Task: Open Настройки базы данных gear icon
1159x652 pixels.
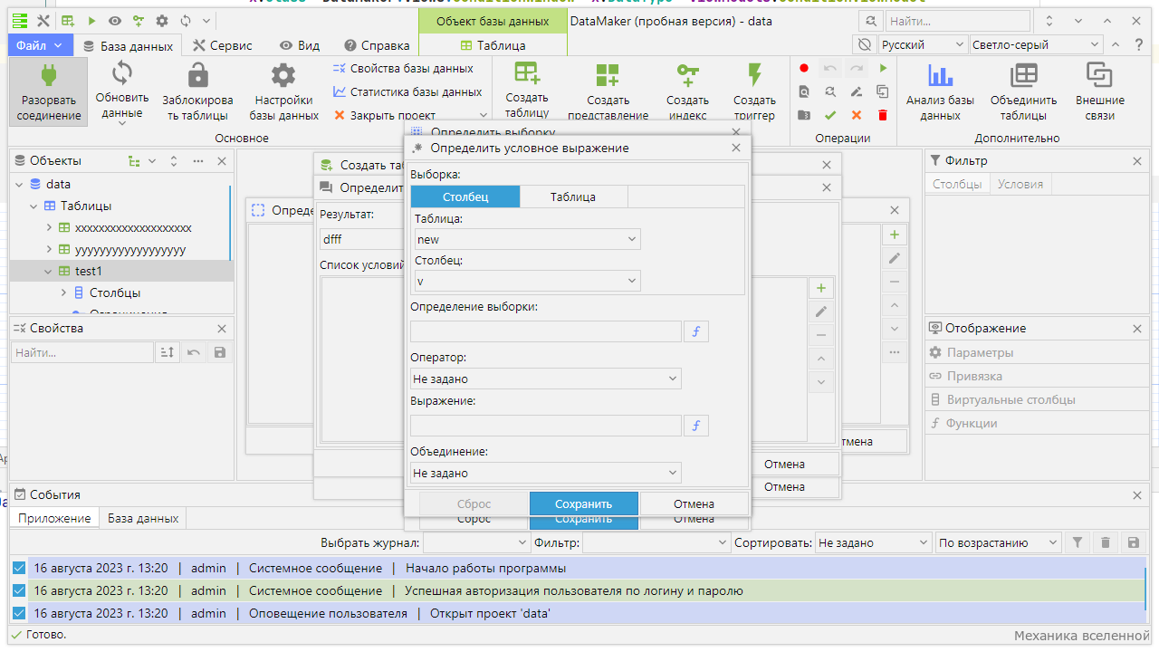Action: tap(283, 74)
